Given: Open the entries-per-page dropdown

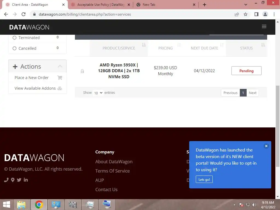Looking at the screenshot, I should tap(98, 93).
